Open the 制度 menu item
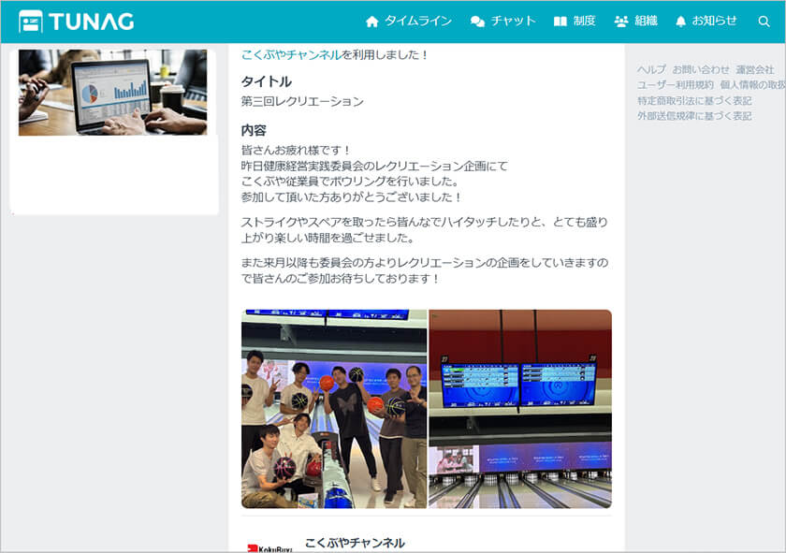 click(585, 21)
